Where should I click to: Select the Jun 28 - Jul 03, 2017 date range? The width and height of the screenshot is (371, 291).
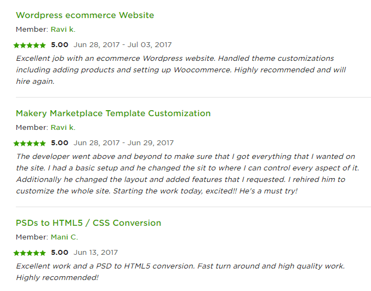point(123,45)
